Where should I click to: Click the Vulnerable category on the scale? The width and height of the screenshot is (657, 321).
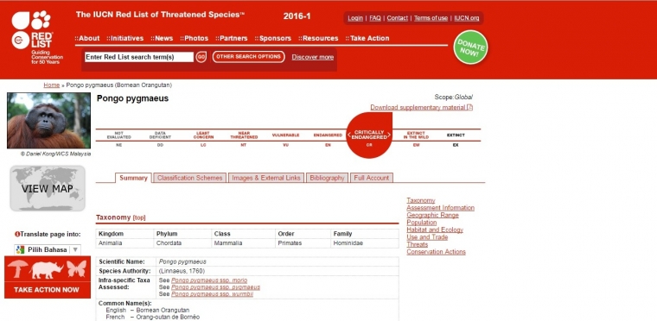[x=285, y=135]
